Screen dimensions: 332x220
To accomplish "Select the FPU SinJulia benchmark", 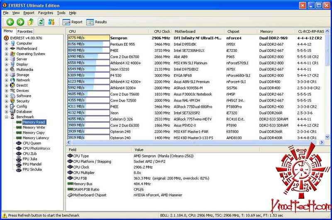I will pos(32,169).
